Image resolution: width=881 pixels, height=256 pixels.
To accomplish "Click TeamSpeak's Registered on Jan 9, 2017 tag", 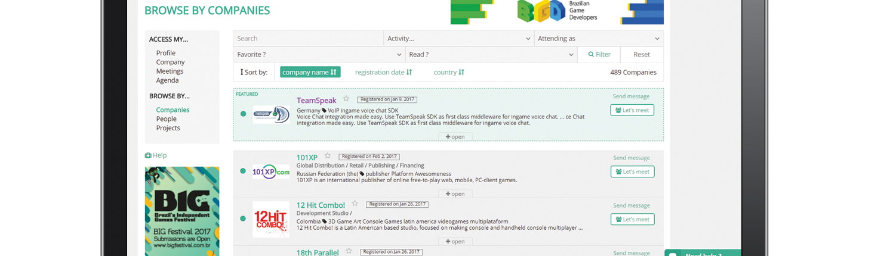I will [x=387, y=99].
